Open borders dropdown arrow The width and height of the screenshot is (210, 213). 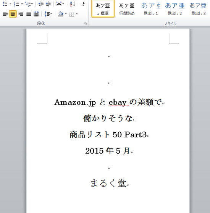point(77,14)
